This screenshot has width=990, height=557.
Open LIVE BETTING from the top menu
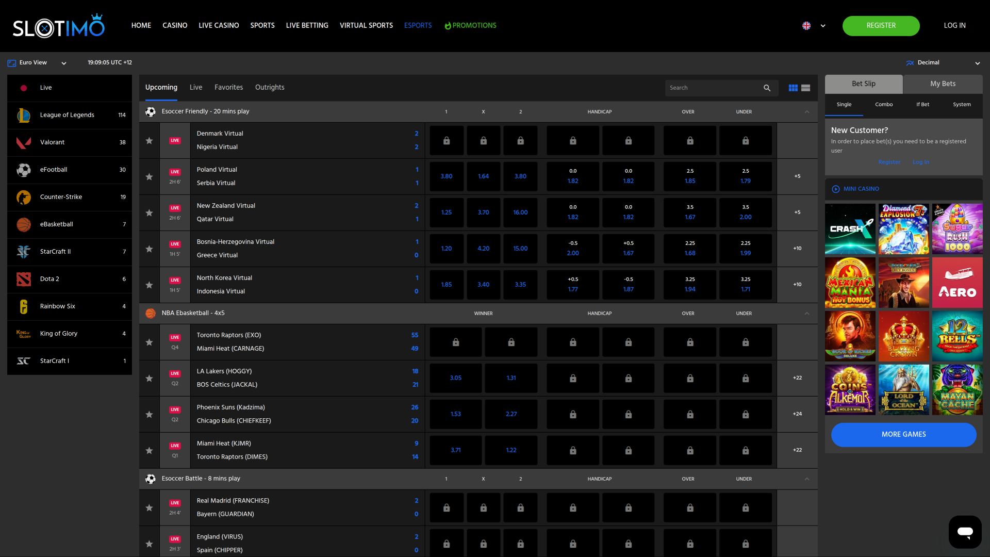coord(307,25)
